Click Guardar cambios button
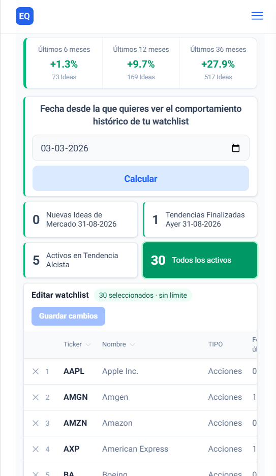The image size is (276, 476). click(x=68, y=316)
